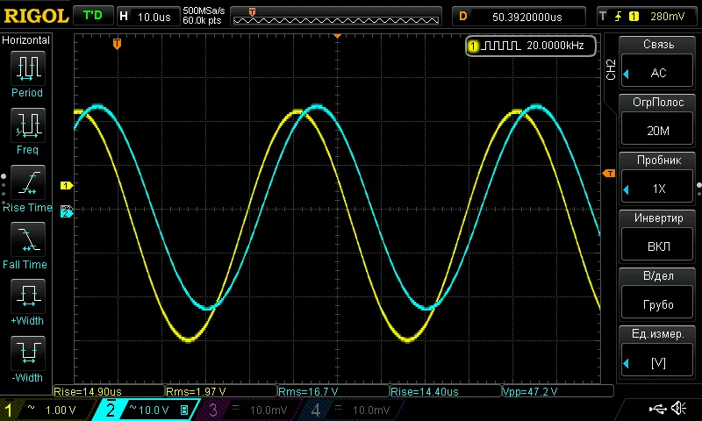Select the channel 2 tab 10.0 V
Viewport: 702px width, 421px height.
pyautogui.click(x=146, y=410)
